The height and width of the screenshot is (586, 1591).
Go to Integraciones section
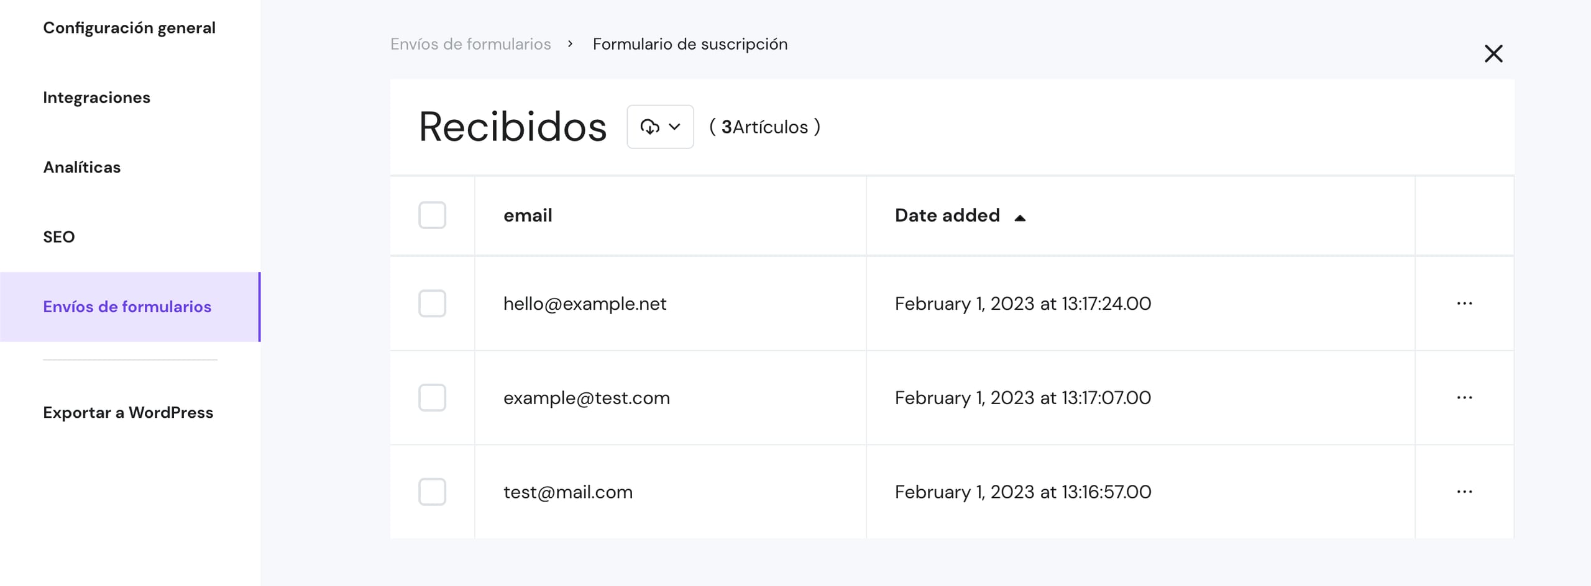tap(96, 97)
